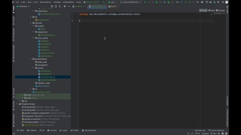
Task: Click the Rollback undo arrow icon
Action: coord(197,2)
